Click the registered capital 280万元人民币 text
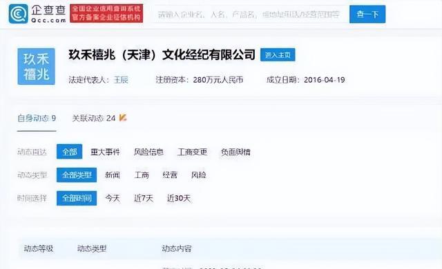Viewport: 442px width, 269px height. [x=218, y=80]
